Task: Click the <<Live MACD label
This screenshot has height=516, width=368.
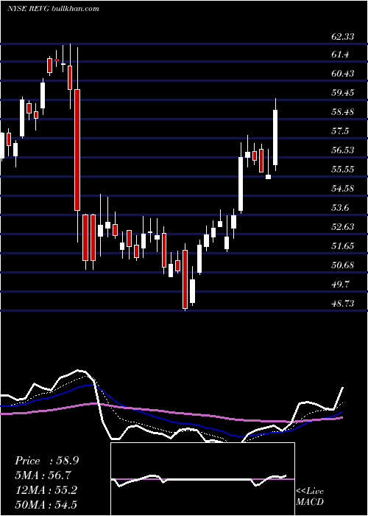Action: [x=310, y=496]
